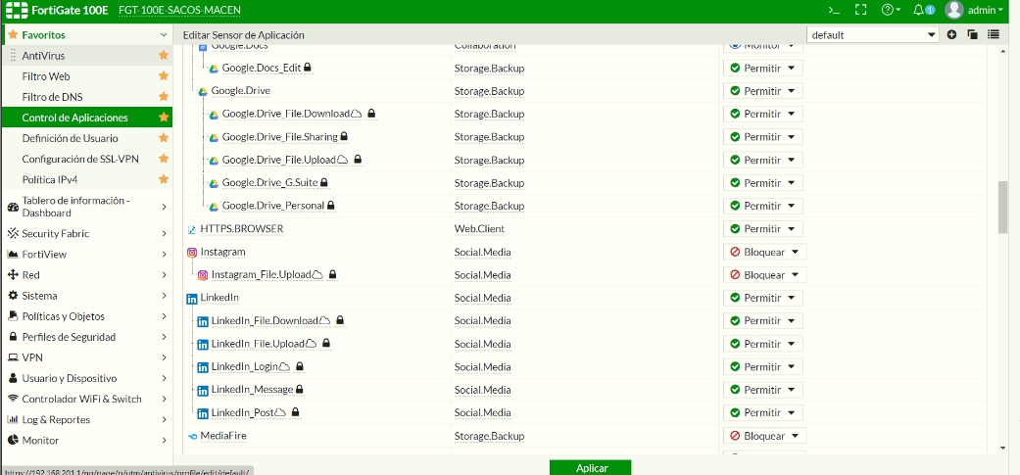Click the Aplicar button
Screen dimensions: 1020x475
(x=591, y=468)
